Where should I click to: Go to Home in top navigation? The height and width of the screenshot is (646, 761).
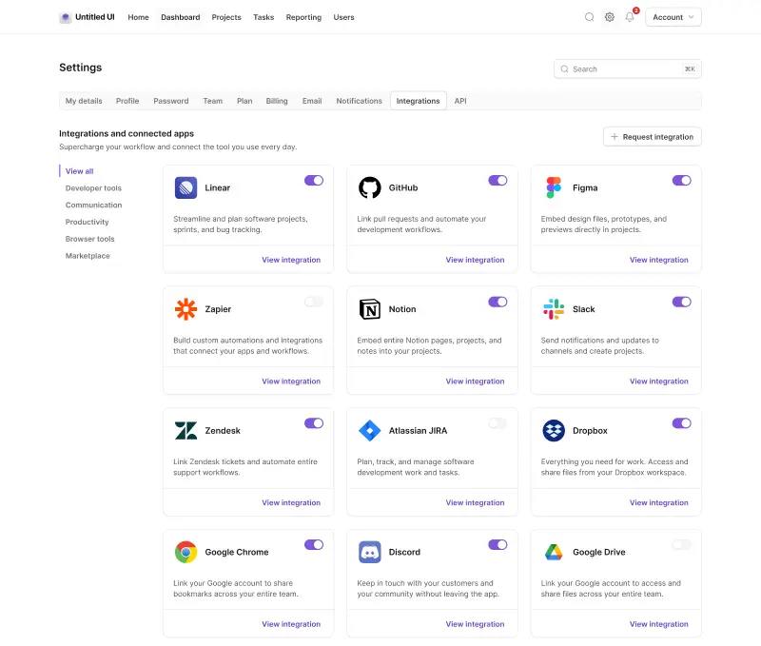(x=138, y=17)
